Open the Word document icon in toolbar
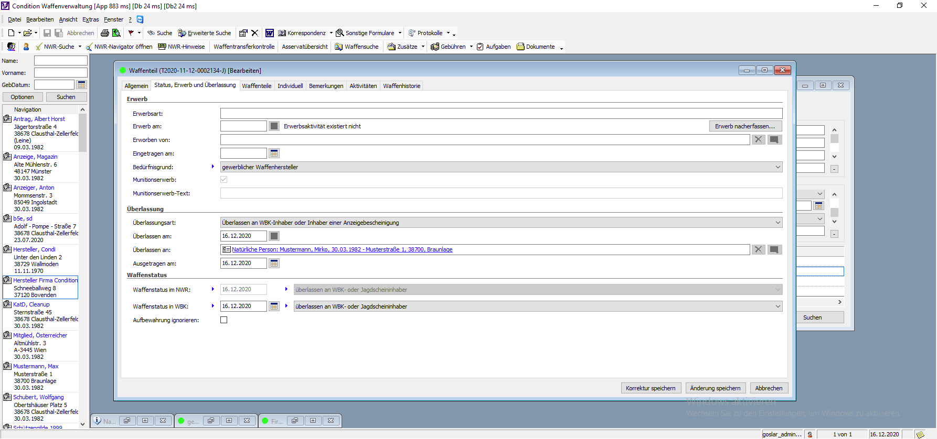Image resolution: width=937 pixels, height=439 pixels. pos(269,33)
